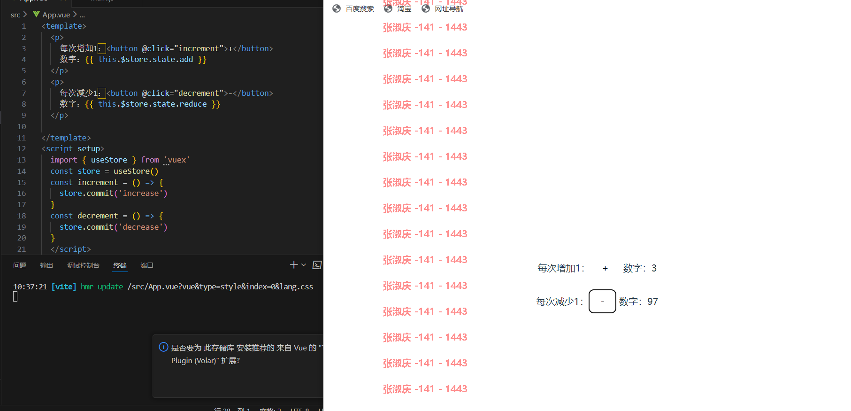Click the [vite] tag in the terminal output
851x411 pixels.
coord(64,287)
